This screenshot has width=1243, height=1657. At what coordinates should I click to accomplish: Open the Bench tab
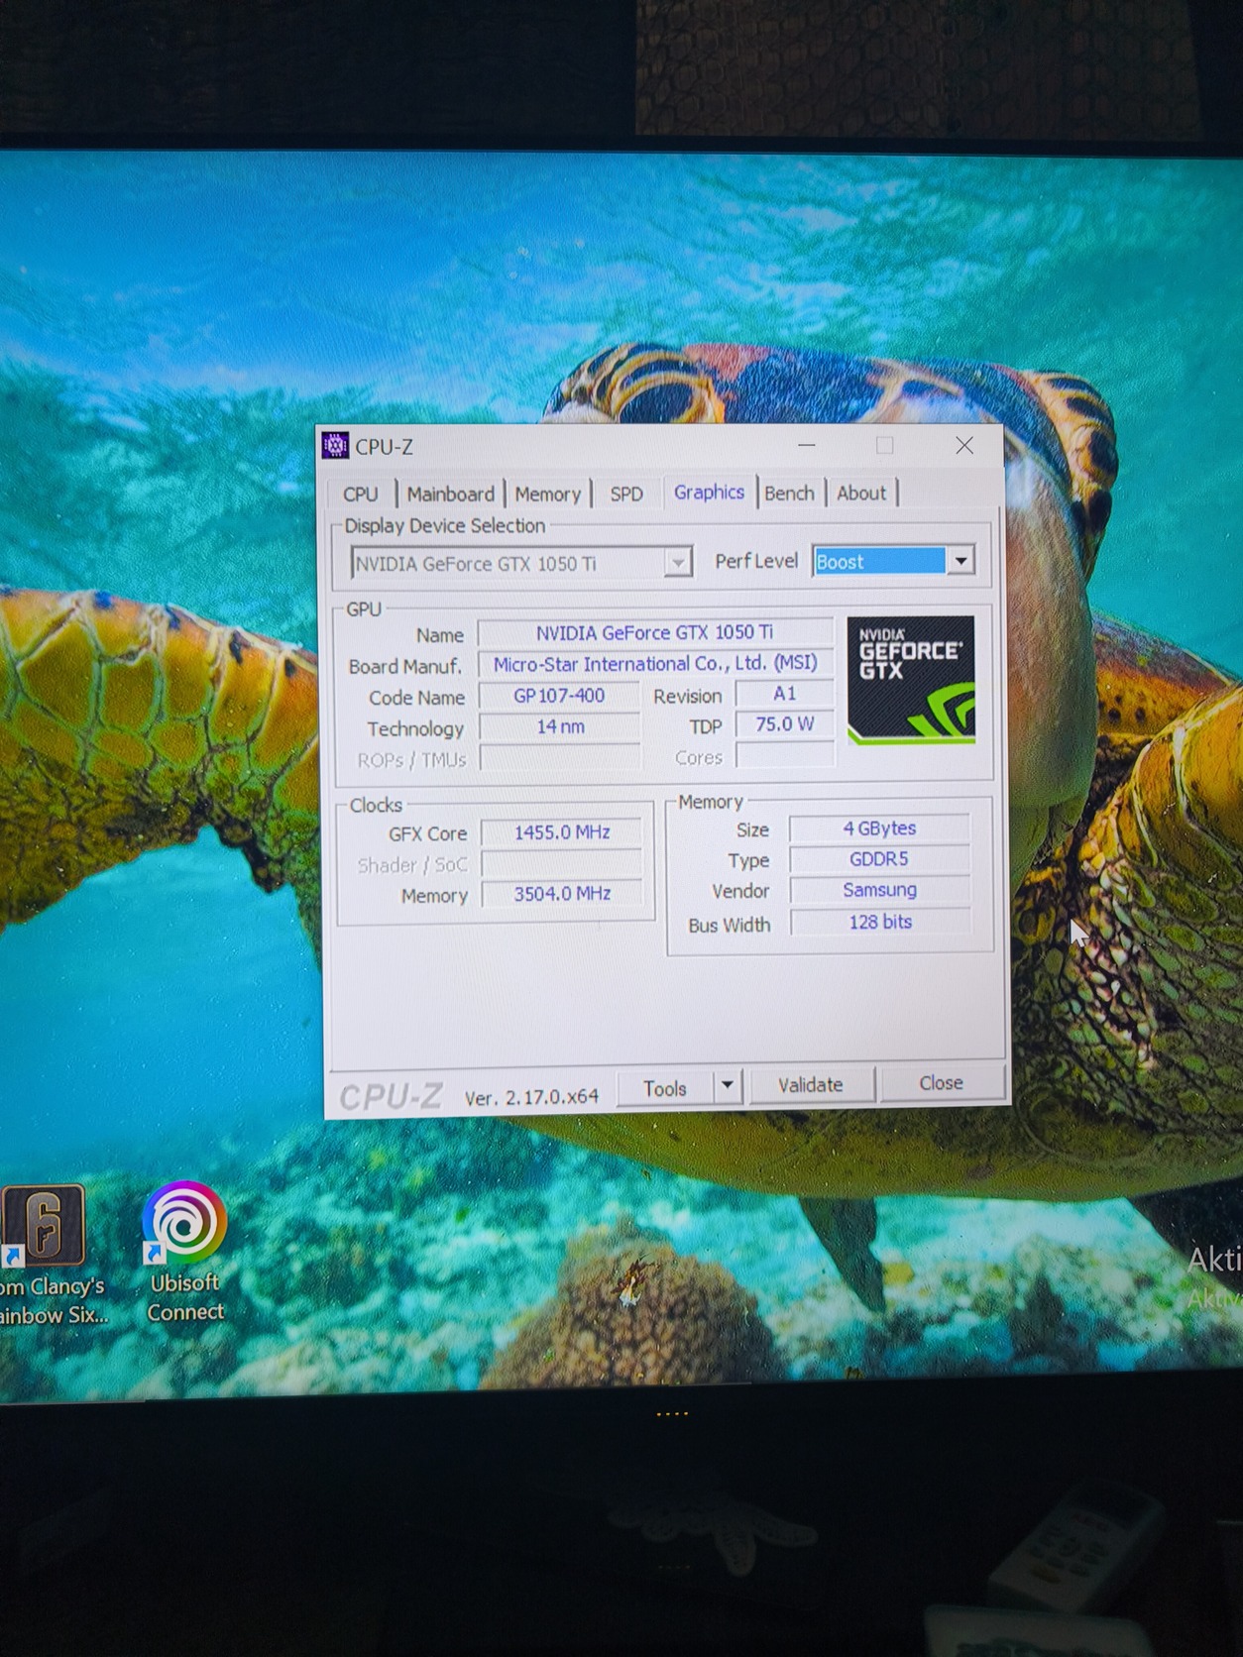pos(789,493)
